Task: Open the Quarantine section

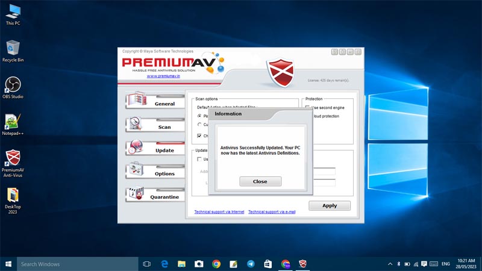Action: pos(155,194)
